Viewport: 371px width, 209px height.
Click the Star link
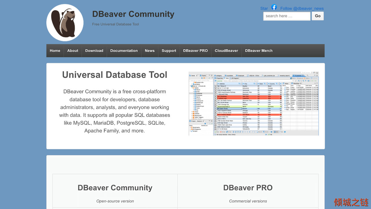[264, 8]
